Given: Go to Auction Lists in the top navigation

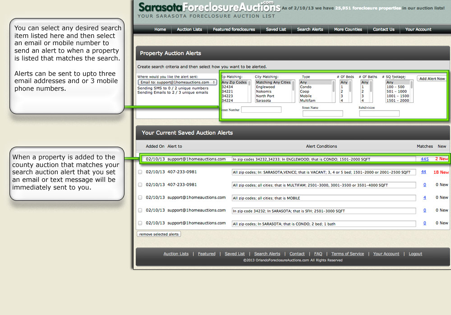Looking at the screenshot, I should pos(189,29).
